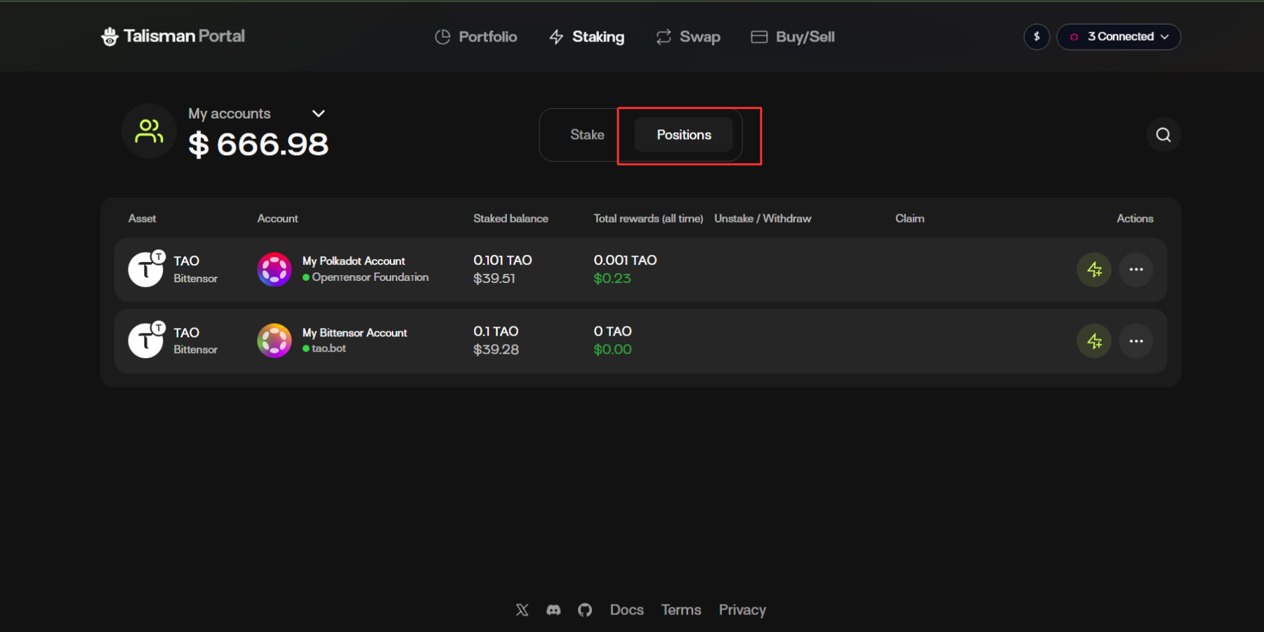Image resolution: width=1264 pixels, height=632 pixels.
Task: Open more actions for tao.bot row
Action: pyautogui.click(x=1135, y=341)
